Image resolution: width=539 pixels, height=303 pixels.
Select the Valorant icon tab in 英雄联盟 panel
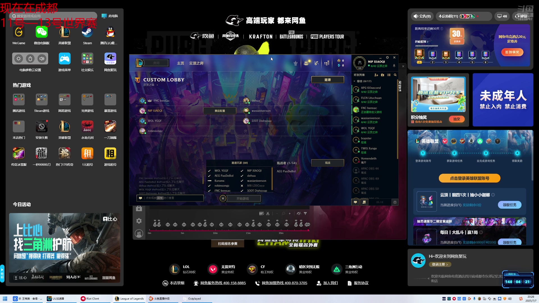point(445,141)
